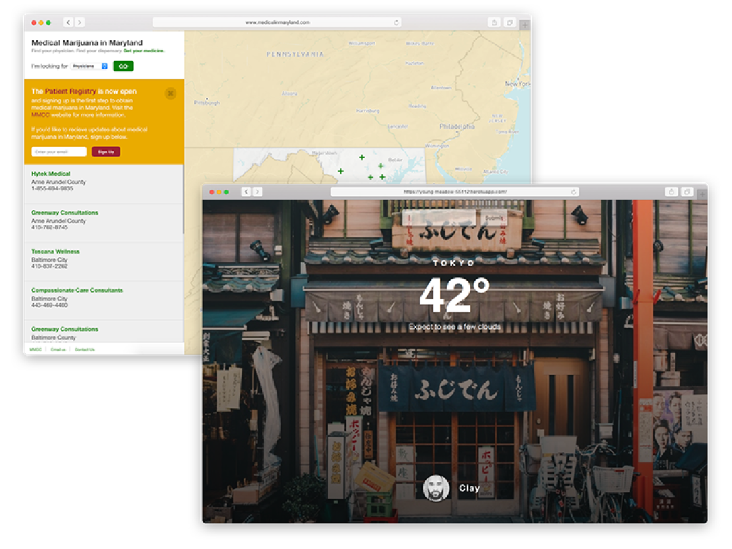The width and height of the screenshot is (732, 549).
Task: Click the green plus marker near Hagerstown
Action: point(341,172)
